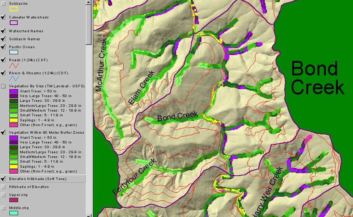This screenshot has width=353, height=217.
Task: Click Small/Medium Trees swatch under Vegetation By Size
Action: pos(13,110)
